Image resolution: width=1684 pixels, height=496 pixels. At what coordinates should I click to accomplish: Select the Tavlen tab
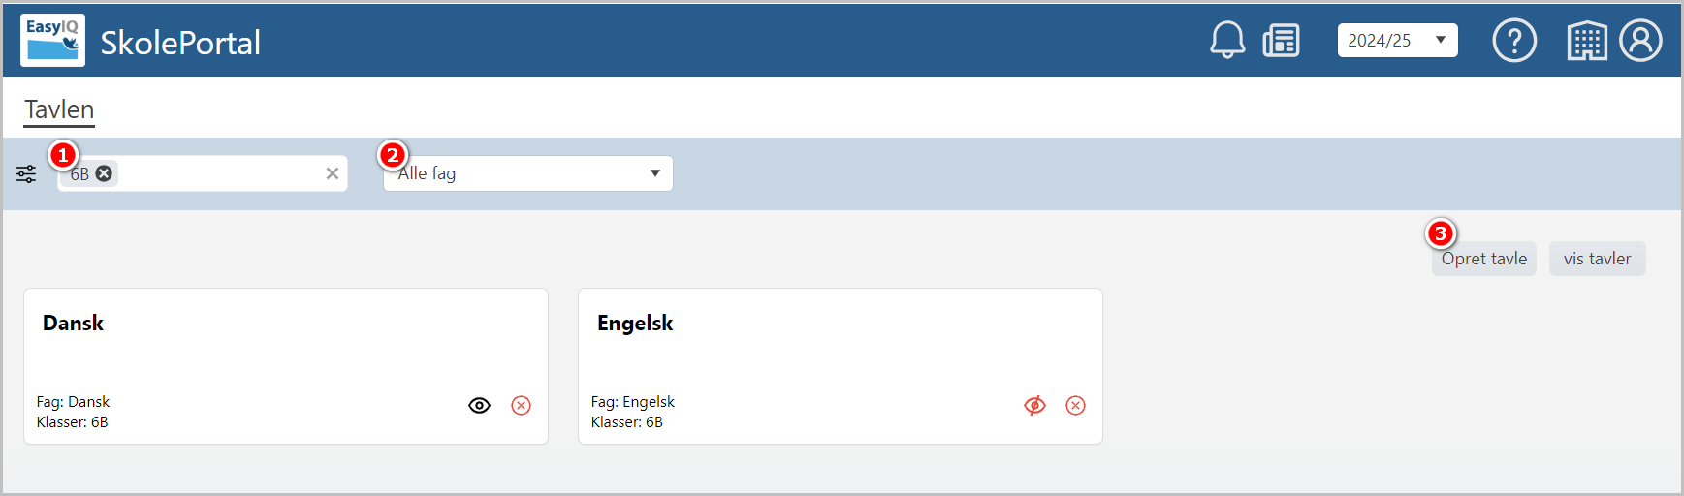(59, 109)
